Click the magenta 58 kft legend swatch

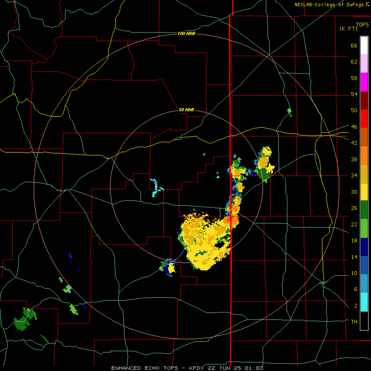coord(364,82)
